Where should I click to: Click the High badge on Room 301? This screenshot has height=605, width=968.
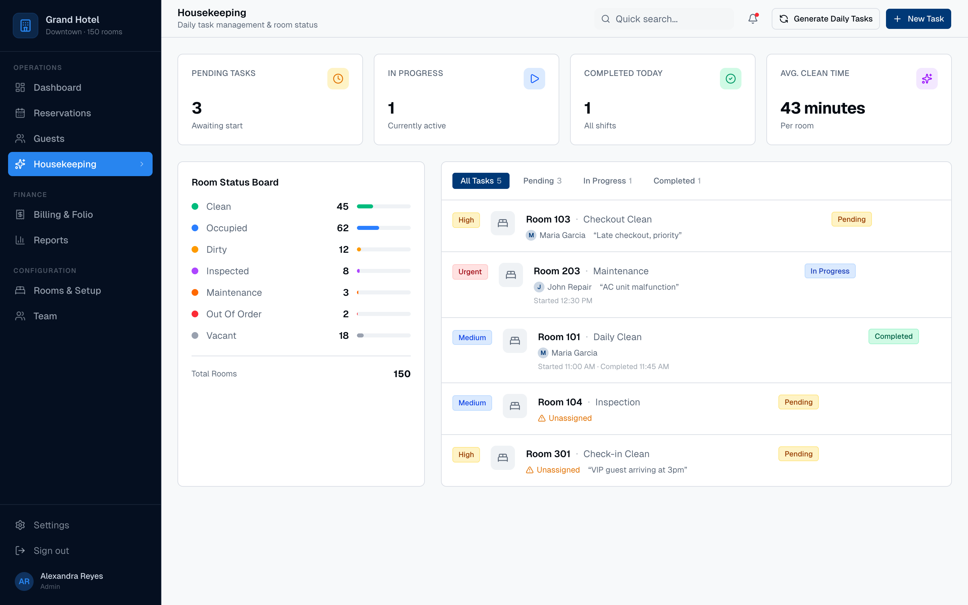click(466, 454)
